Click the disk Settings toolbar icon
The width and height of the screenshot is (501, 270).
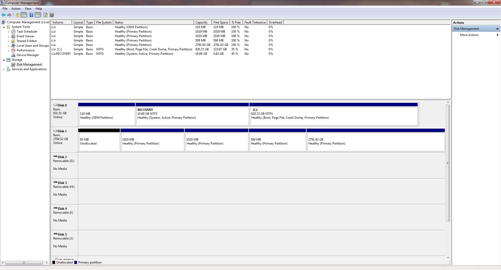[x=52, y=15]
